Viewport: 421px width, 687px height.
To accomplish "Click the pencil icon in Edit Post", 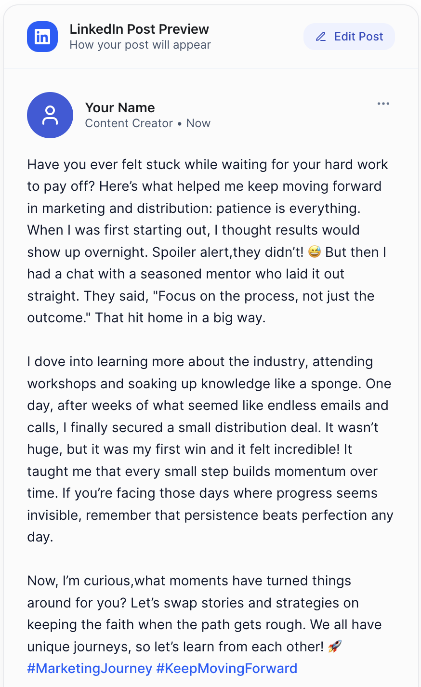I will [x=321, y=37].
